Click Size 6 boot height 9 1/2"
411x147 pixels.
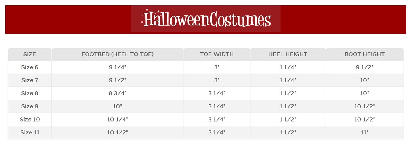coord(364,67)
